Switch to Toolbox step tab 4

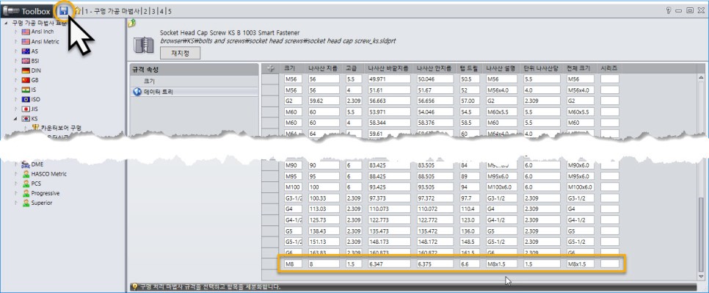coord(161,11)
